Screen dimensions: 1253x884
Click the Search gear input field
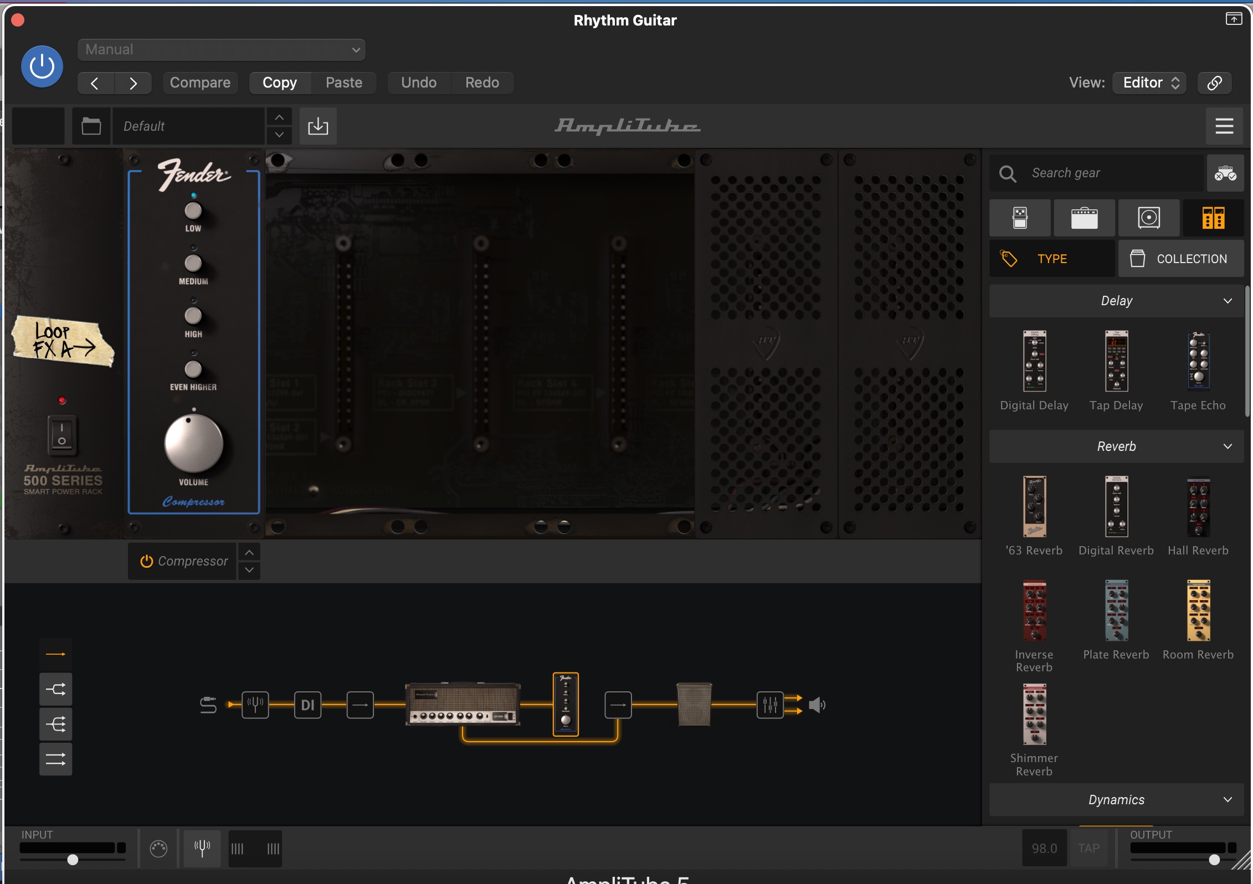coord(1096,173)
